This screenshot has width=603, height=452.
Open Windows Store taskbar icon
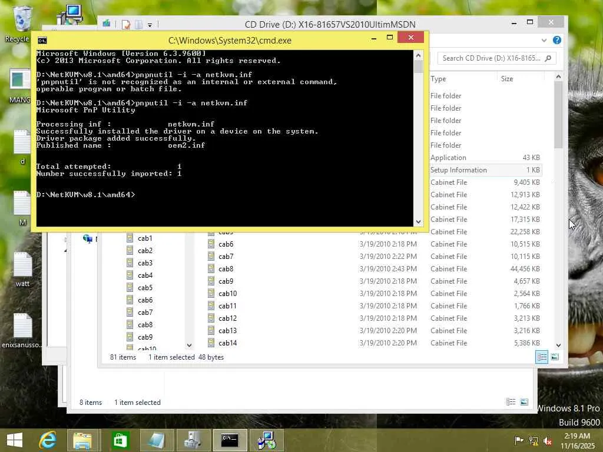[x=120, y=440]
